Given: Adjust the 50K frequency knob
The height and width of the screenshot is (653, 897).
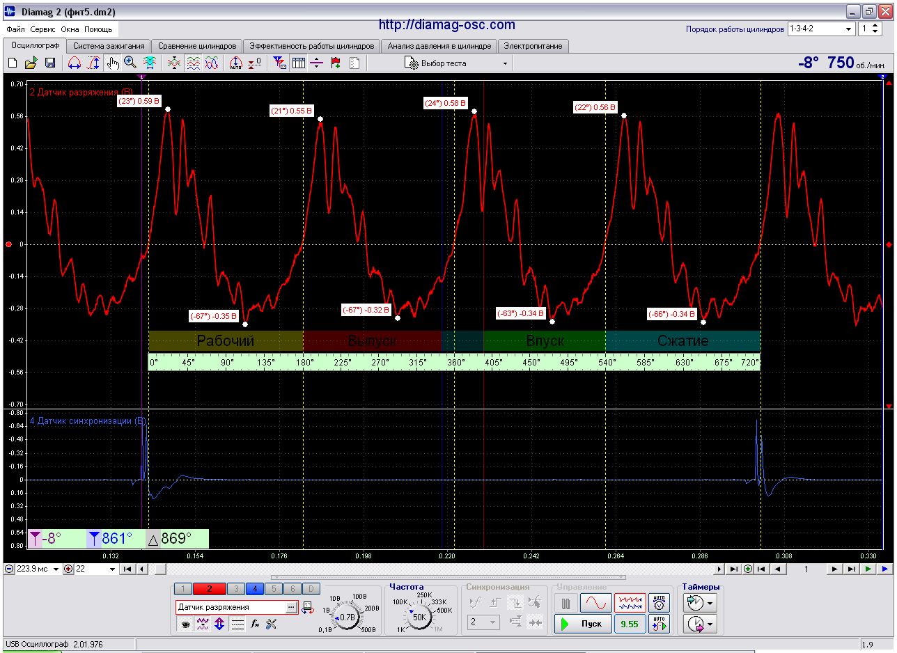Looking at the screenshot, I should pos(419,617).
